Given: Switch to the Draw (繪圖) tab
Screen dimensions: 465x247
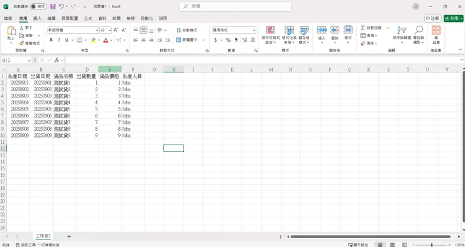Looking at the screenshot, I should [x=52, y=18].
